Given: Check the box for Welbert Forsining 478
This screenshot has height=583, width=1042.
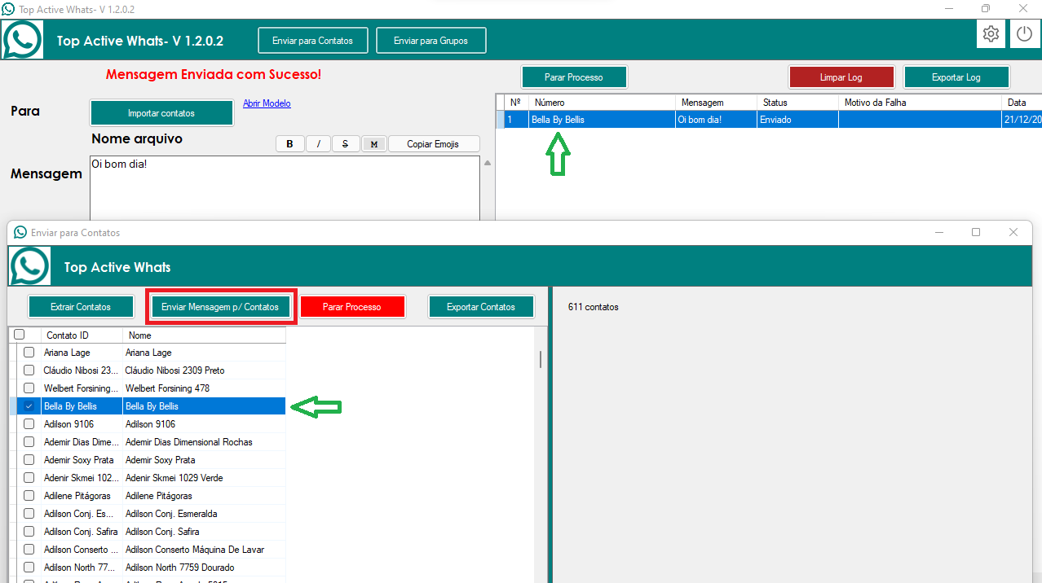Looking at the screenshot, I should [29, 388].
